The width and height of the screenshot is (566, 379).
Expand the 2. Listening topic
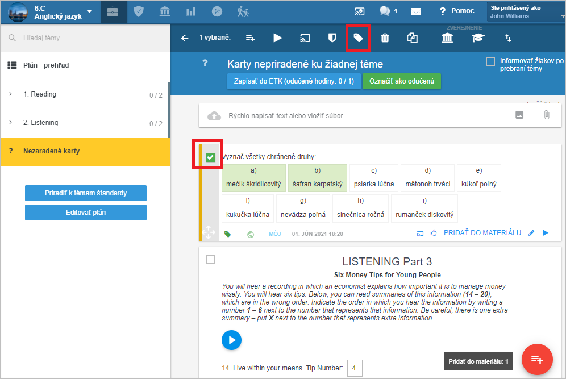point(10,122)
